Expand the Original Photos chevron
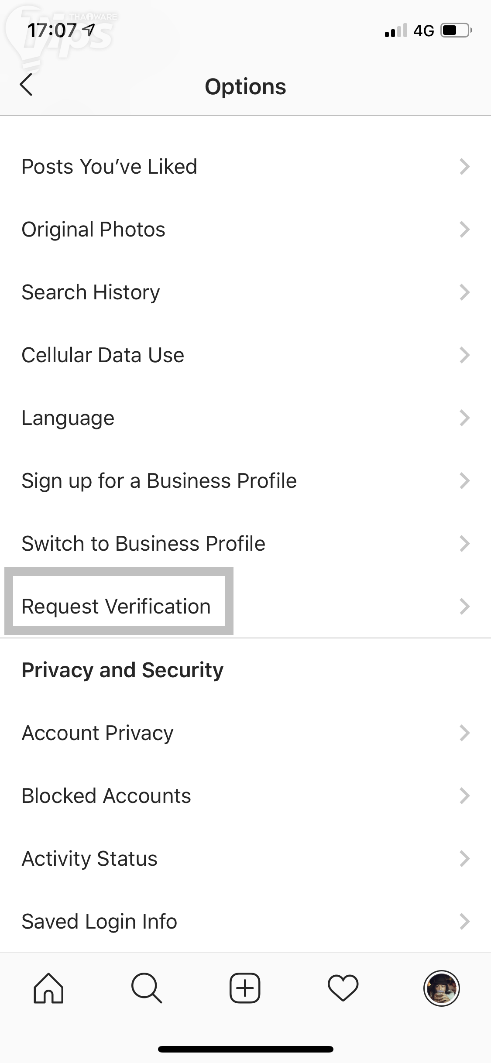 click(464, 230)
